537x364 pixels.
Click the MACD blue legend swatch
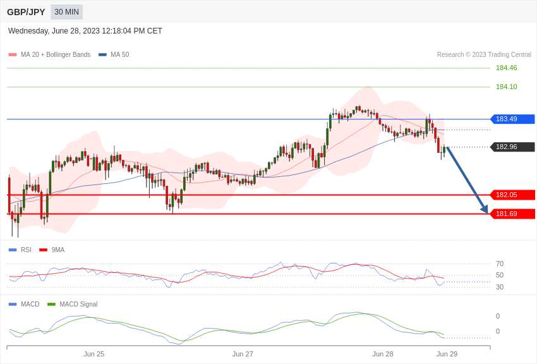click(13, 304)
